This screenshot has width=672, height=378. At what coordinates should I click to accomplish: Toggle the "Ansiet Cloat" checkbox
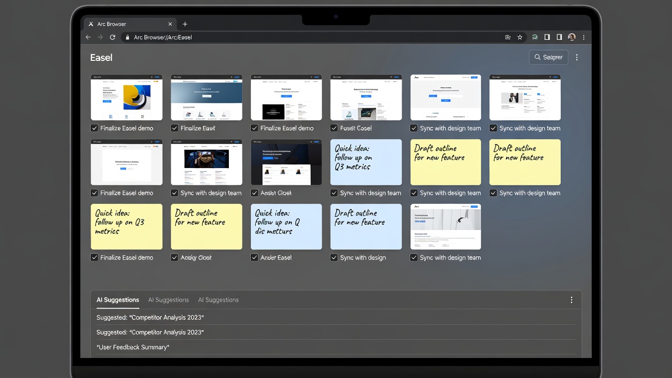coord(254,193)
